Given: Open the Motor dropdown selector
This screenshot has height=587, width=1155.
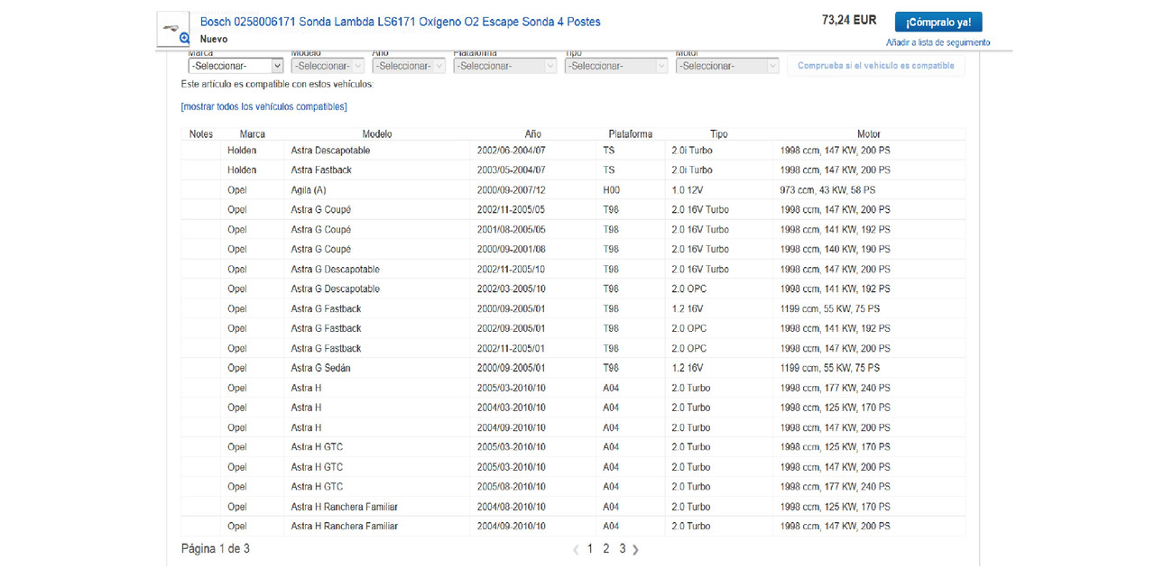Looking at the screenshot, I should [x=727, y=66].
